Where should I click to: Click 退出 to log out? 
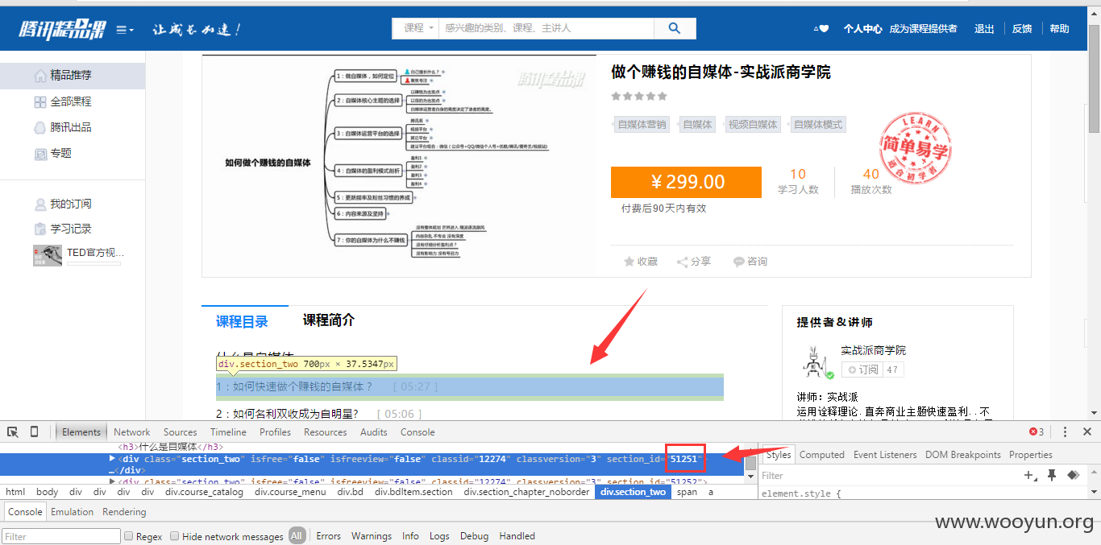984,29
